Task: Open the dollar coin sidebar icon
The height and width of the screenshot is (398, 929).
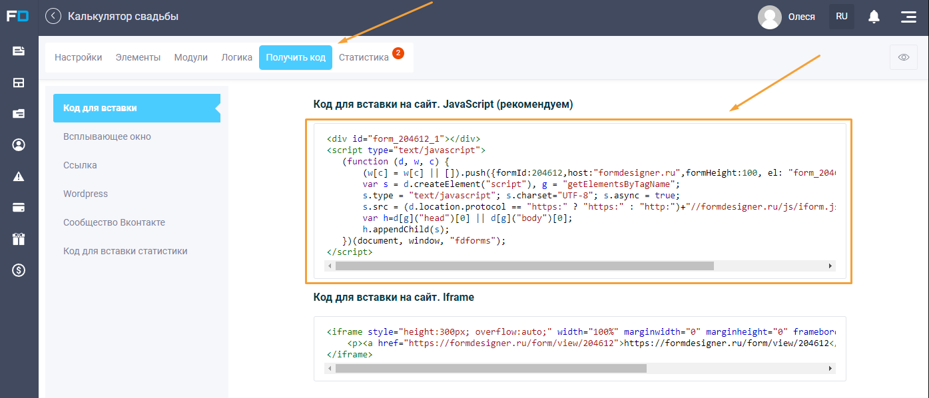Action: pos(19,270)
